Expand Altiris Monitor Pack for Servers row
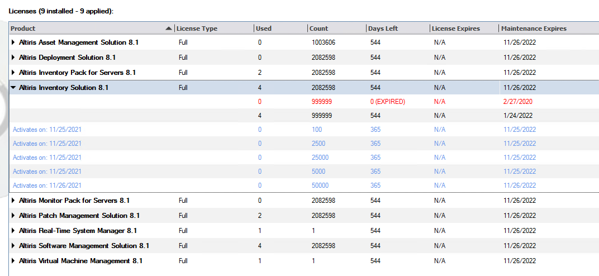The height and width of the screenshot is (276, 599). 13,201
